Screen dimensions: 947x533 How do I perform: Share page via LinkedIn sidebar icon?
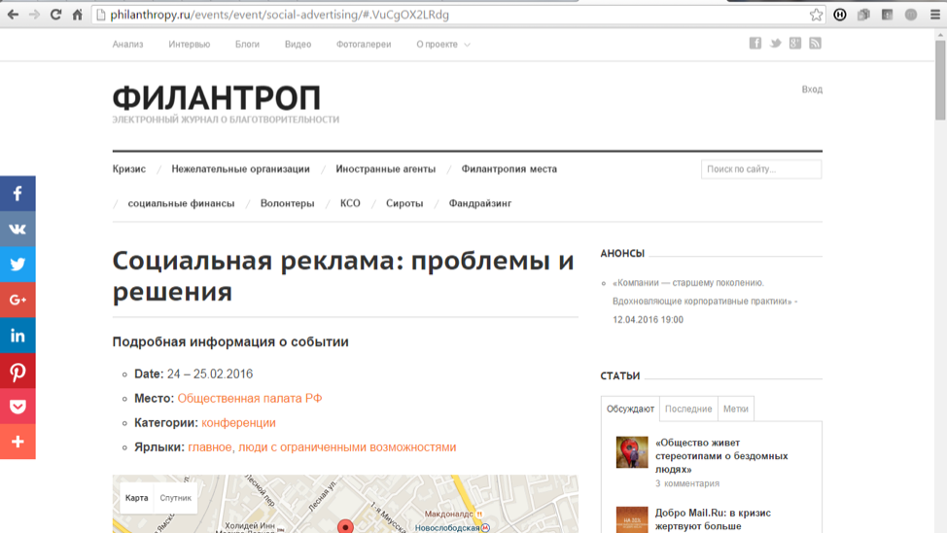click(x=18, y=336)
